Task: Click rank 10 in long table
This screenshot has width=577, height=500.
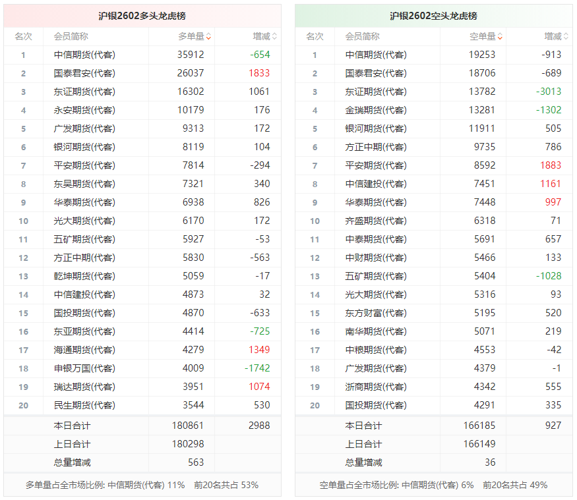Action: pyautogui.click(x=24, y=221)
